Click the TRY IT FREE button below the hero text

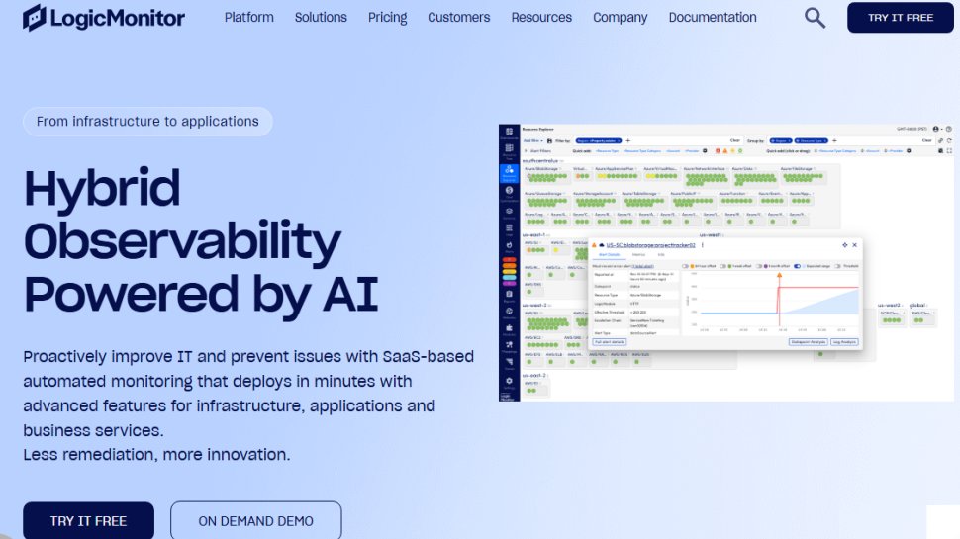point(88,520)
